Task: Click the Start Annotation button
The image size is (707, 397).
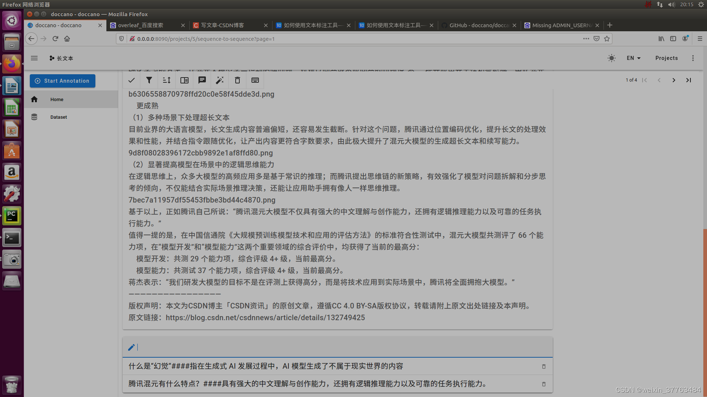Action: (63, 81)
